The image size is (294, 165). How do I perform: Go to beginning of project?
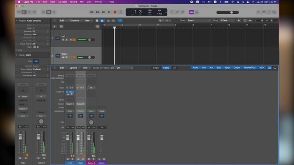tap(103, 12)
